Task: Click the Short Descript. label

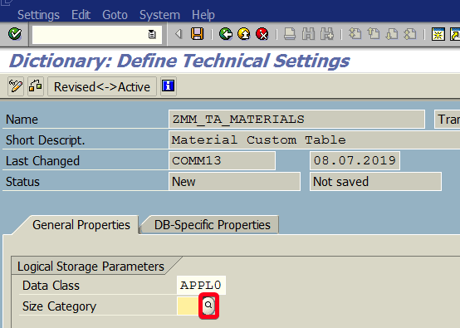Action: pos(45,140)
